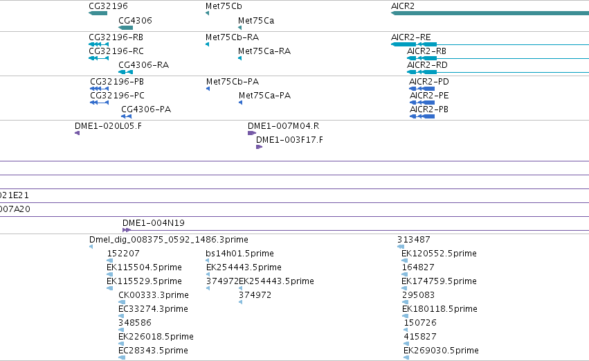Select the Met75Cb-RA transcript
The image size is (589, 361).
pyautogui.click(x=232, y=37)
